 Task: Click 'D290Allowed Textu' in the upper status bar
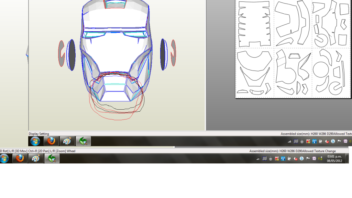(339, 134)
